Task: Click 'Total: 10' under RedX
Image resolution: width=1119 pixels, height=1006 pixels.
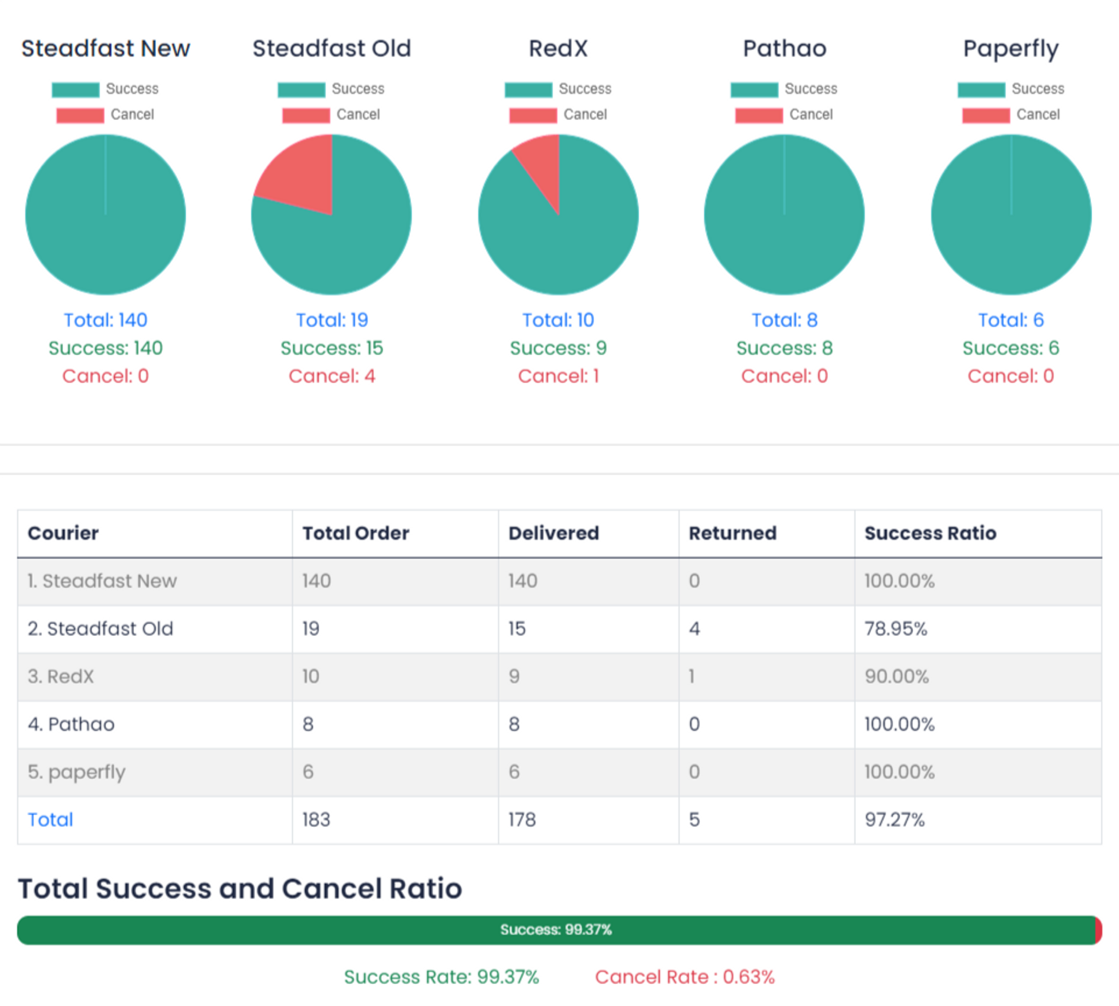Action: coord(558,320)
